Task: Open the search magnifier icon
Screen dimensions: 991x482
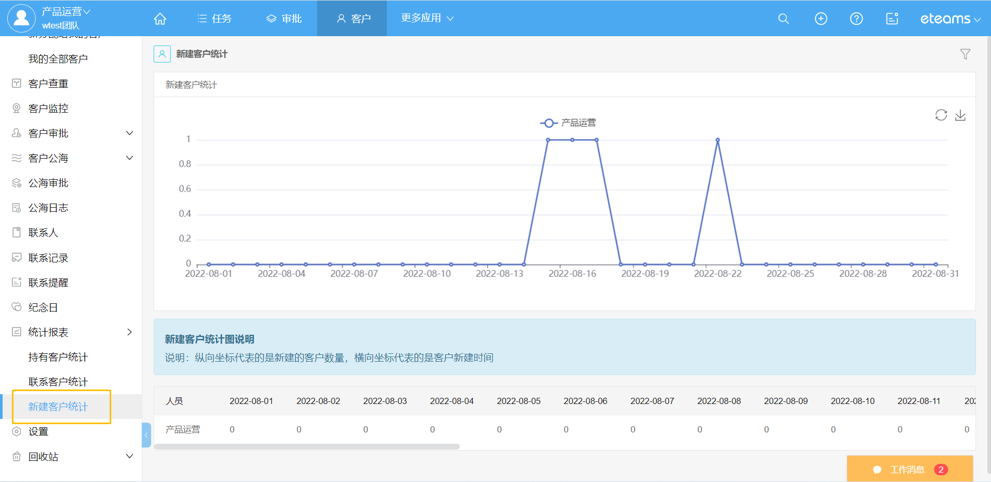Action: (x=783, y=19)
